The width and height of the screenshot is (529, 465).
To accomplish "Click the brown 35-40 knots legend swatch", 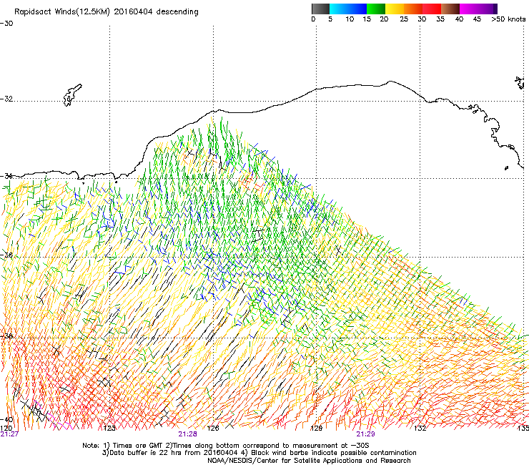I will click(x=450, y=9).
